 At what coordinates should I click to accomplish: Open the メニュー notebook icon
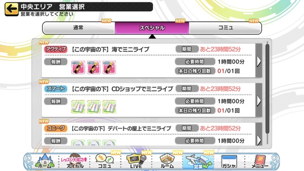[x=260, y=161]
